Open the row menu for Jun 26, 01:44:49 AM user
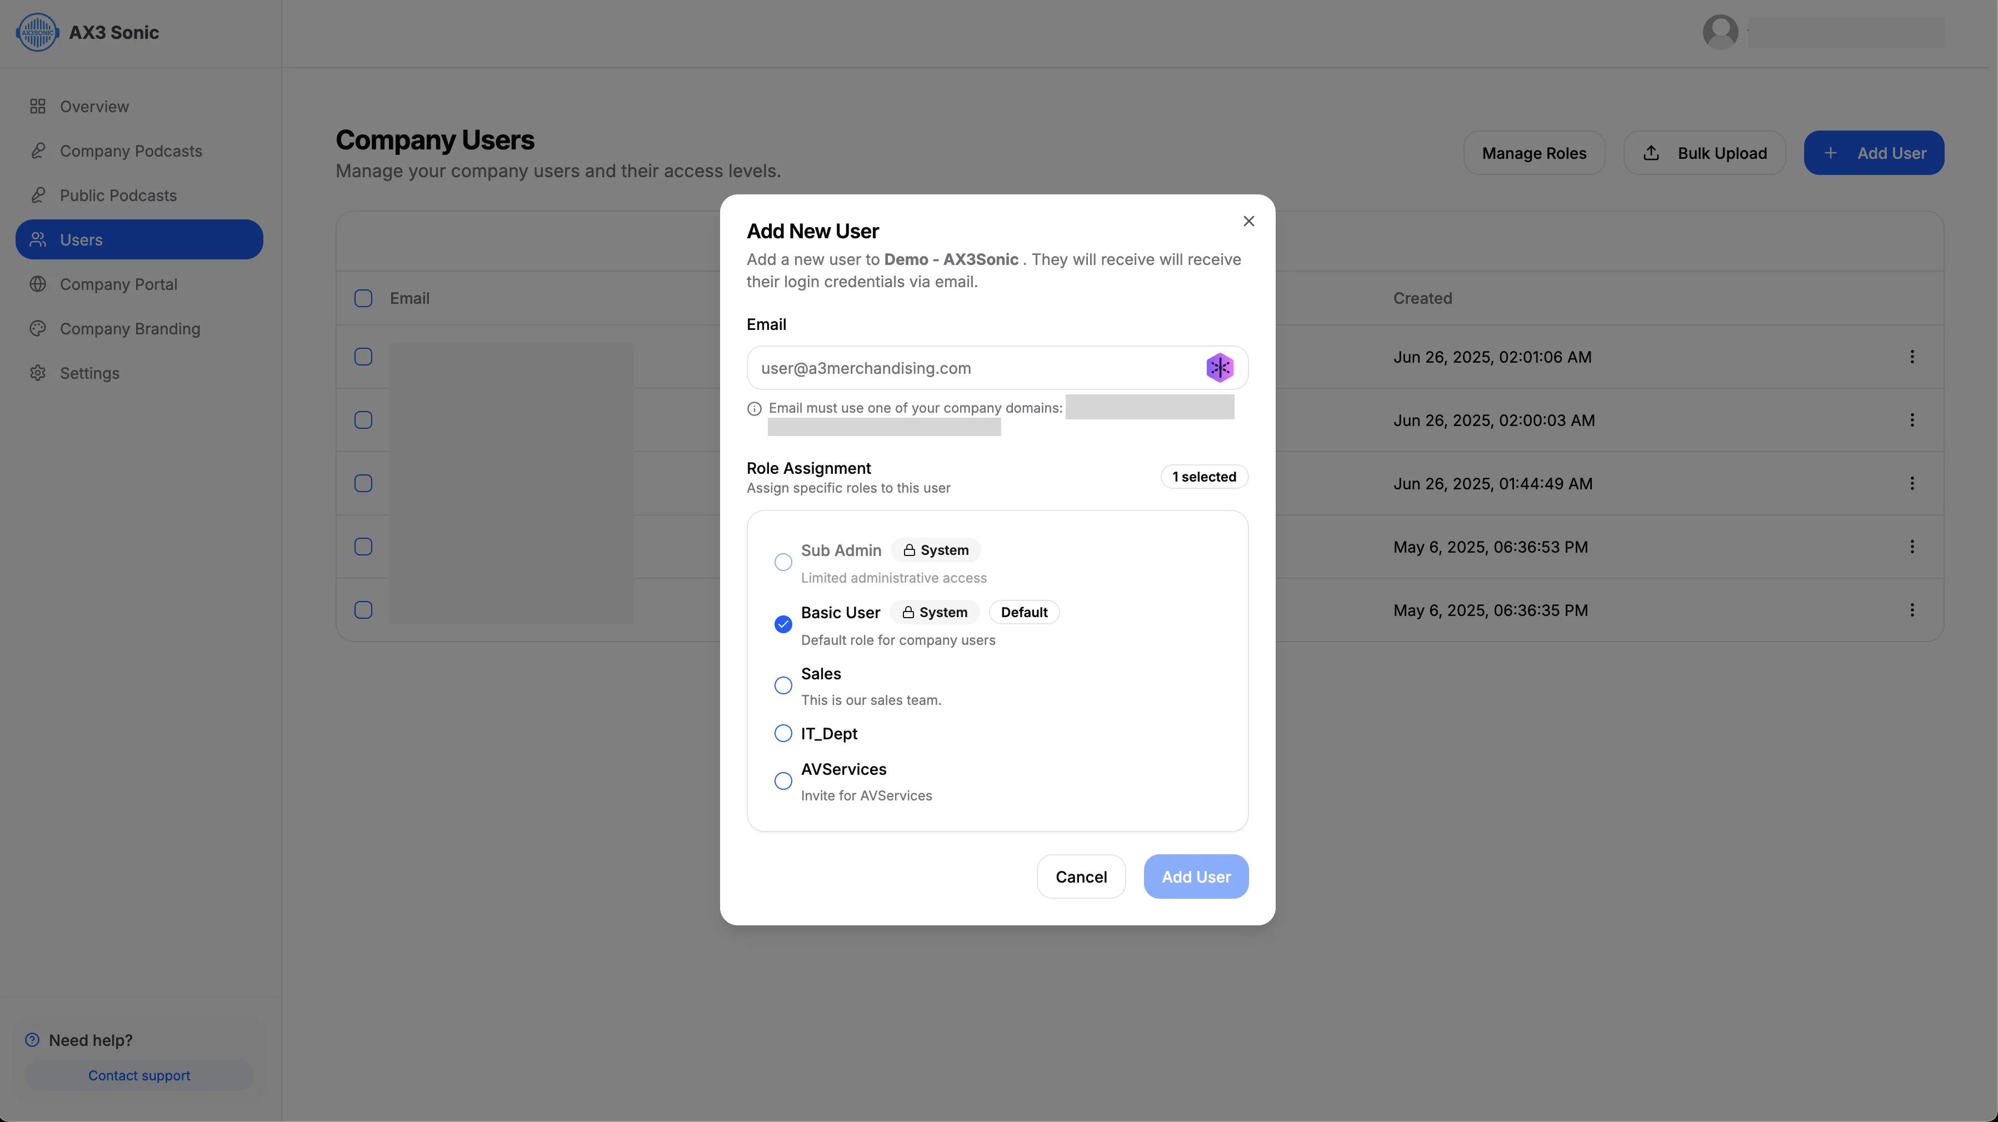Image resolution: width=1998 pixels, height=1122 pixels. (x=1912, y=483)
